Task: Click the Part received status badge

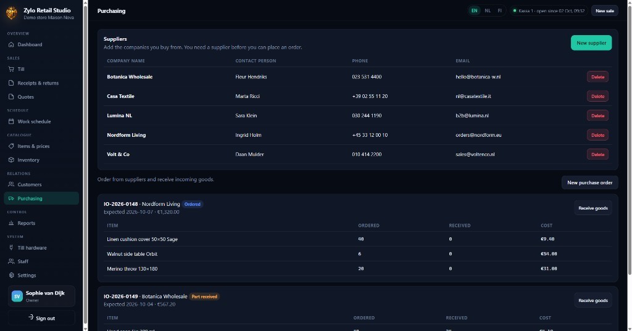Action: pyautogui.click(x=204, y=296)
